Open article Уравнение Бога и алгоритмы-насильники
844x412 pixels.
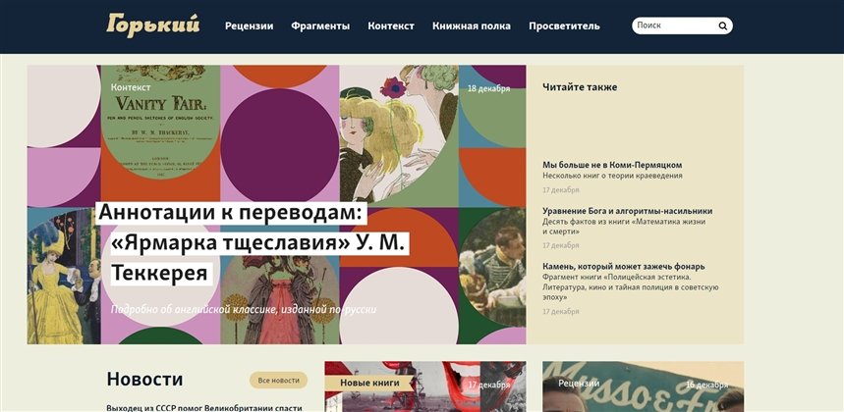(x=627, y=211)
